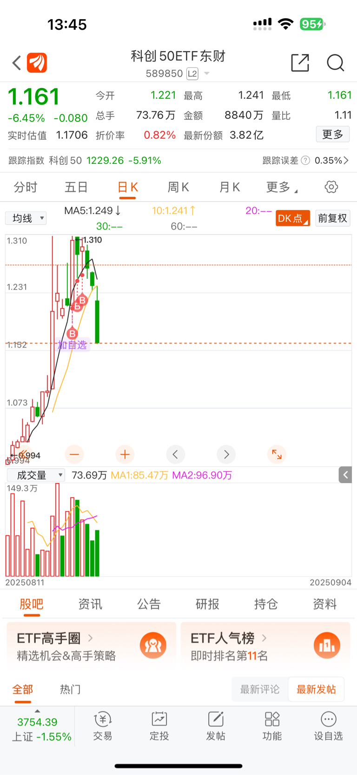Viewport: 357px width, 775px height.
Task: Switch to 周K chart tab
Action: point(178,187)
